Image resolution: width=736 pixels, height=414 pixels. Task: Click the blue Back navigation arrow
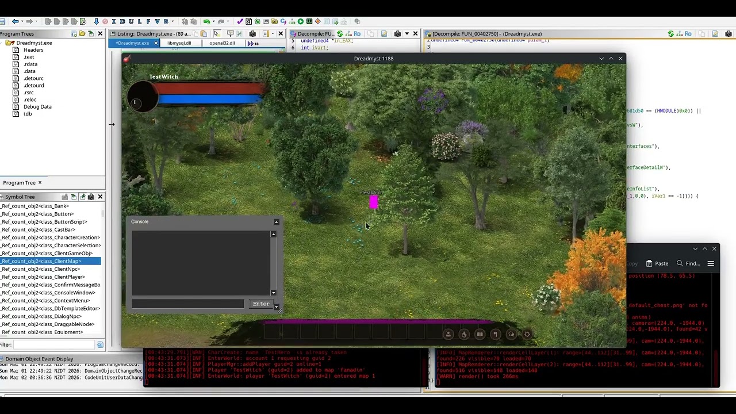(15, 22)
